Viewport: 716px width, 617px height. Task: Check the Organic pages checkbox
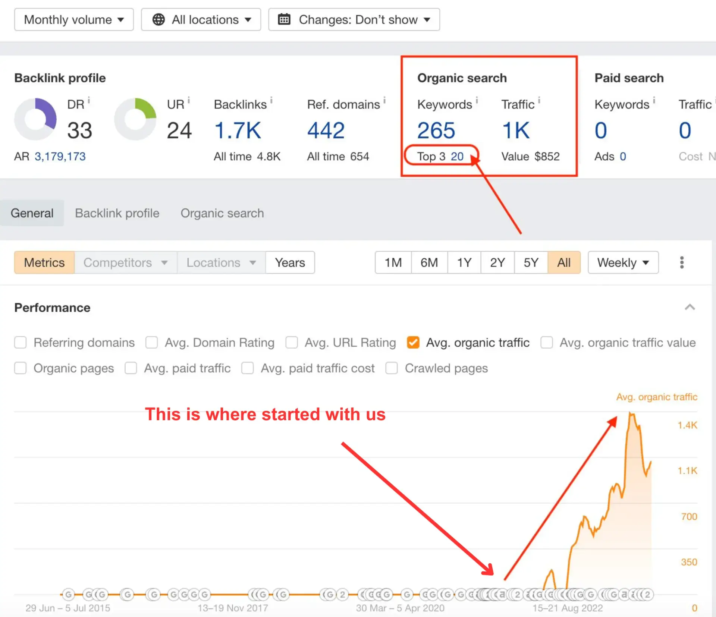(21, 368)
